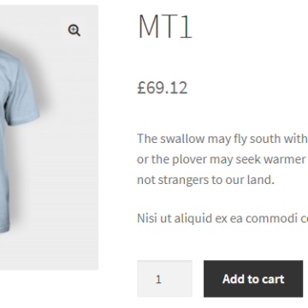
Task: Click the magnifier zoom icon on product image
Action: click(x=74, y=30)
